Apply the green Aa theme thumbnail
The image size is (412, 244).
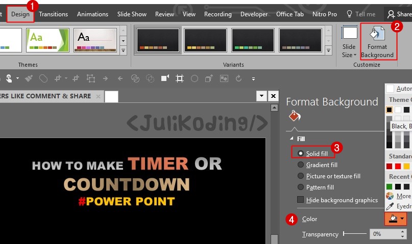47,40
